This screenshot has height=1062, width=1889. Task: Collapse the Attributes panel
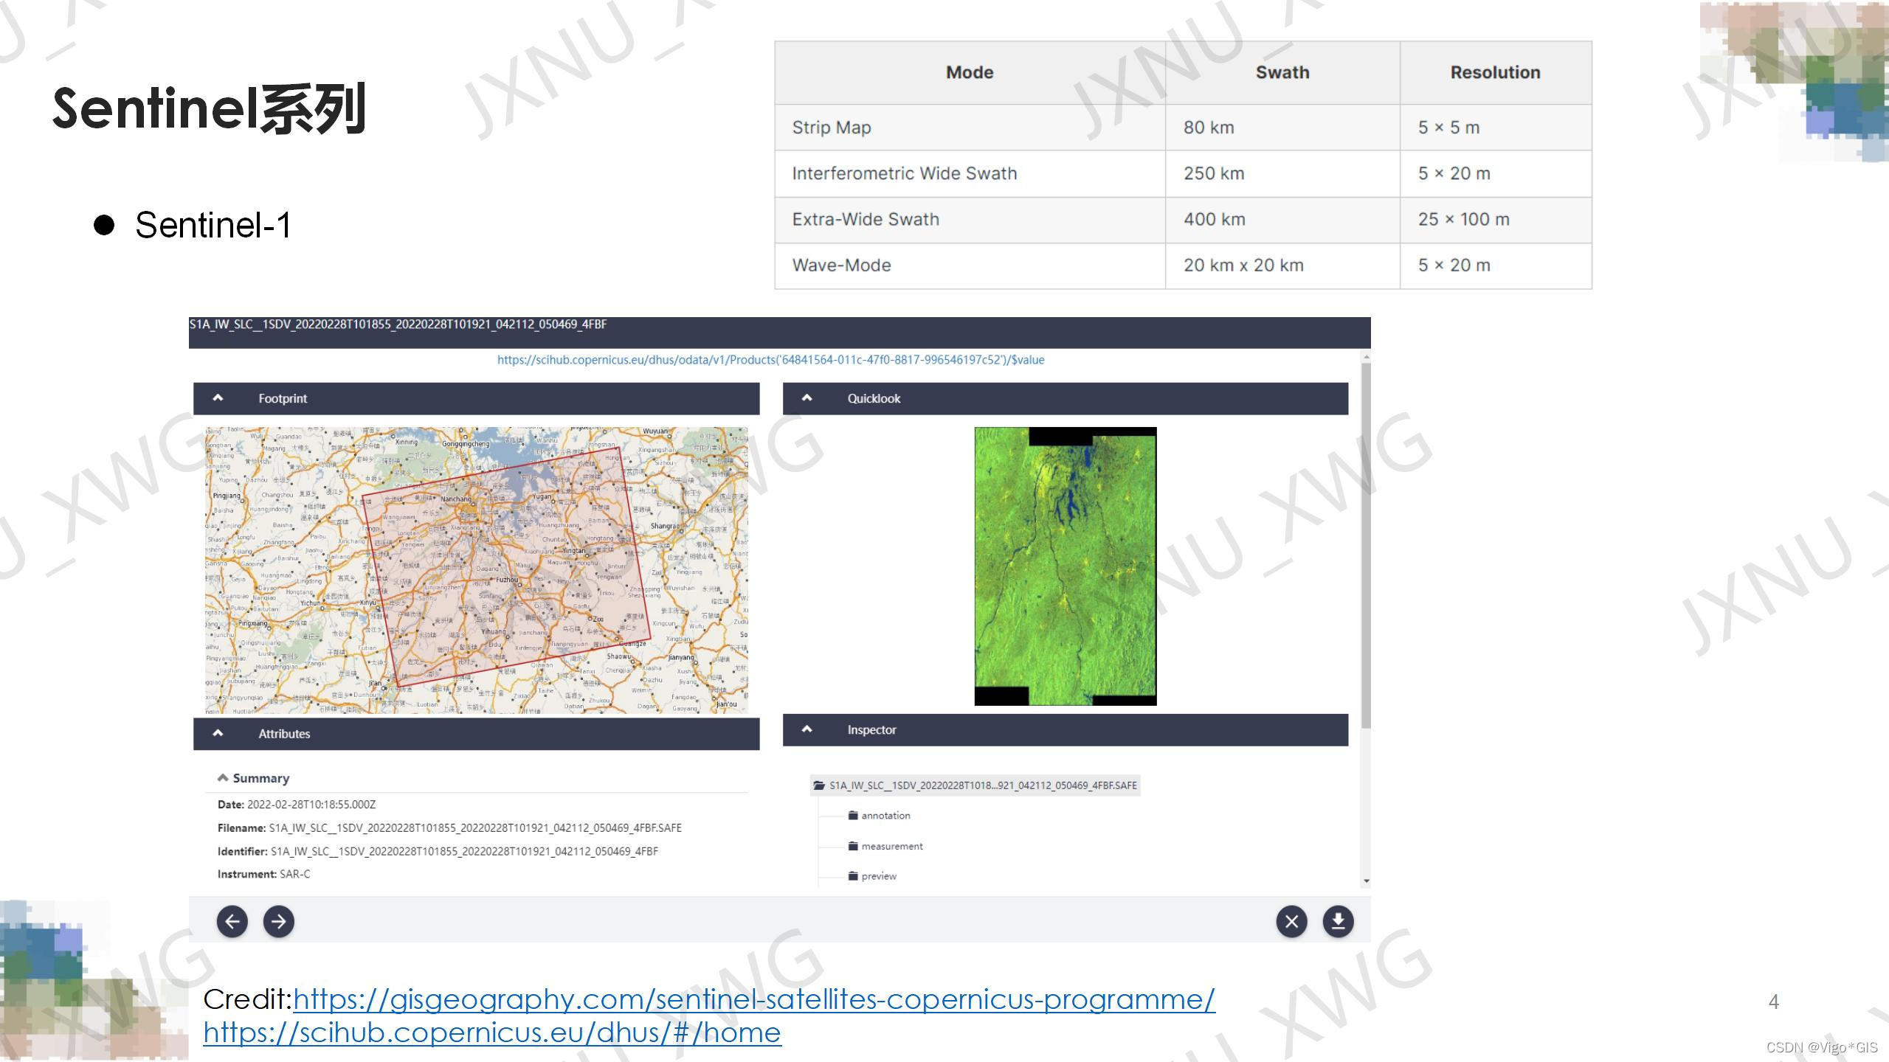218,734
